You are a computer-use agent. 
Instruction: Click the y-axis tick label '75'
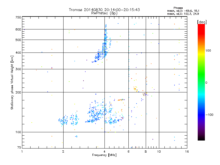(19, 147)
